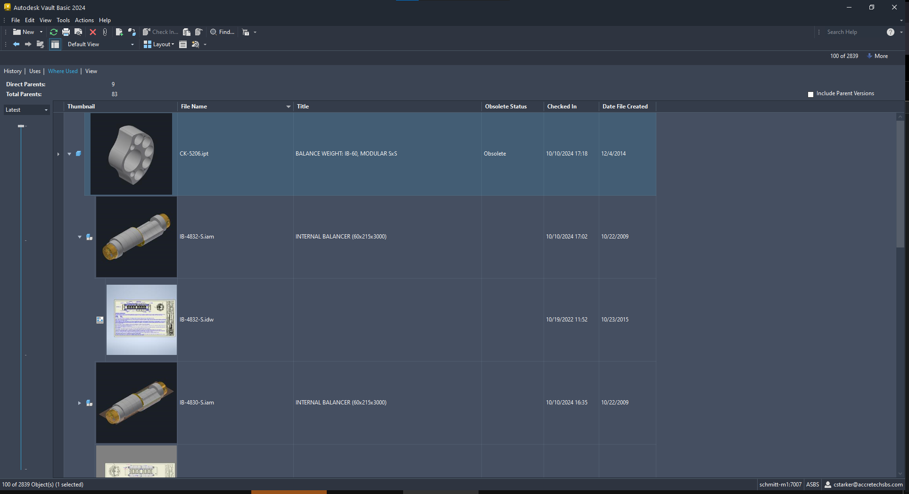Switch to the View tab
Image resolution: width=909 pixels, height=494 pixels.
(91, 71)
